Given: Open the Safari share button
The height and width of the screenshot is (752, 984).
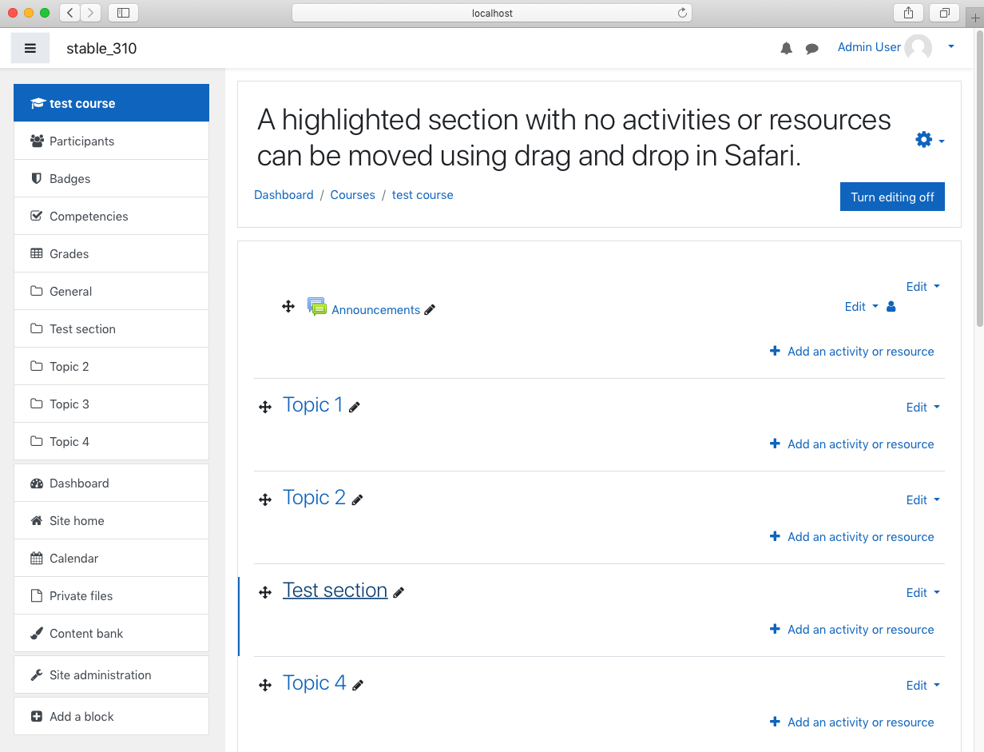Looking at the screenshot, I should [x=909, y=13].
